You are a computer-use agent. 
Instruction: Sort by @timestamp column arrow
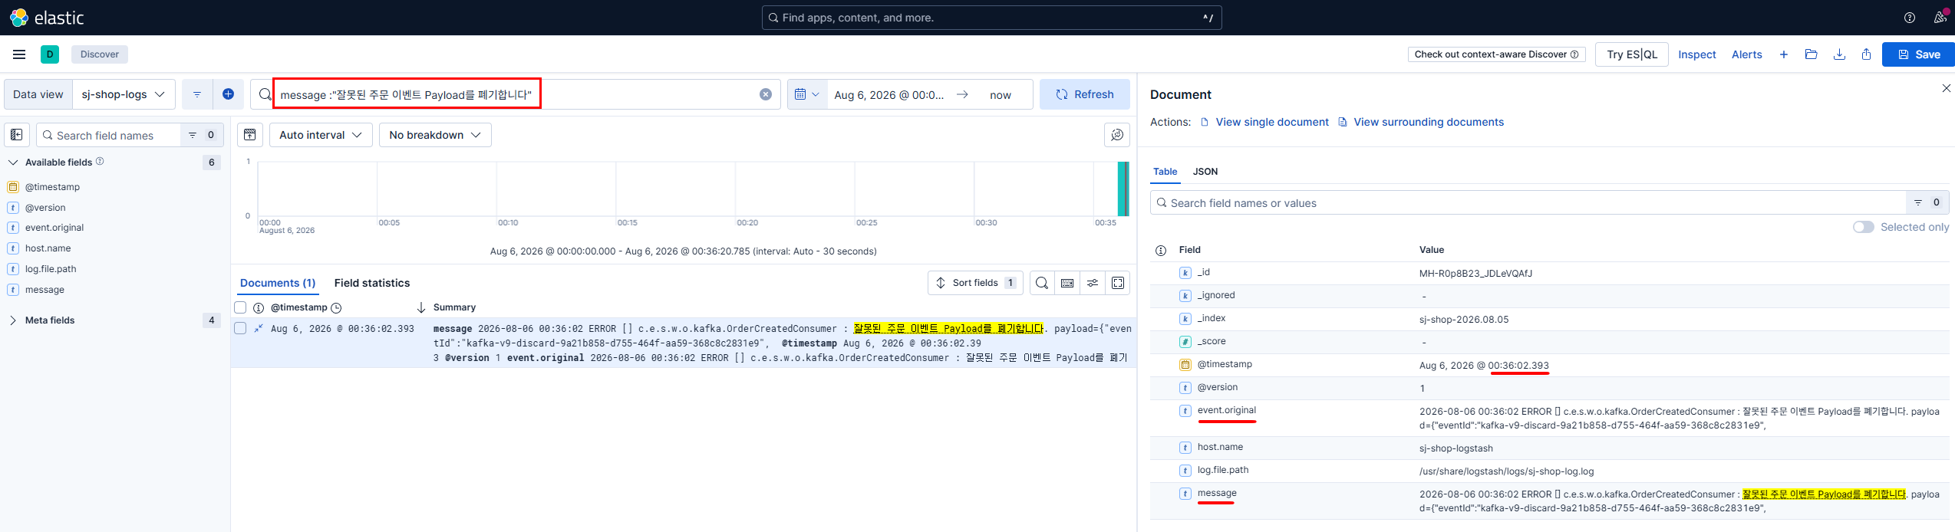point(420,307)
